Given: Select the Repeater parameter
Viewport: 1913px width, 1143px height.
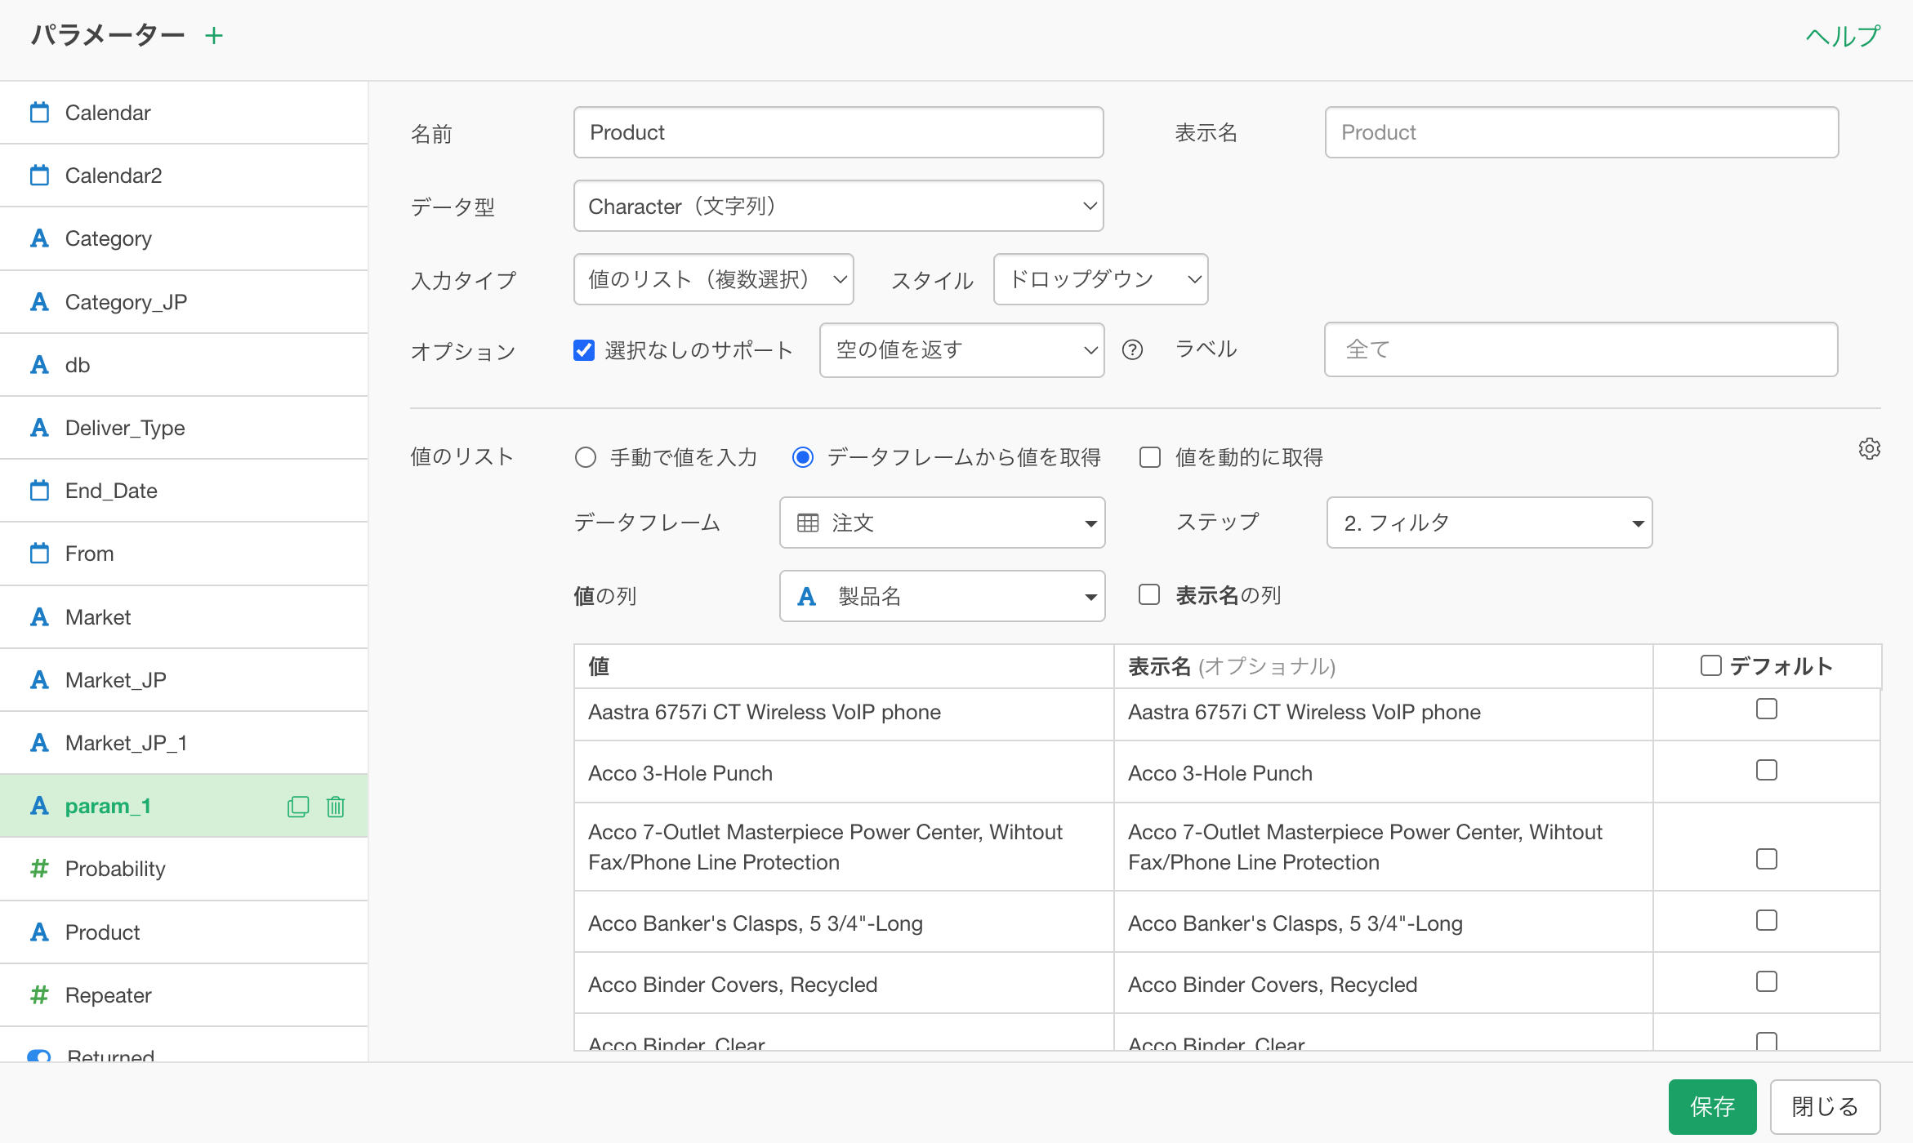Looking at the screenshot, I should [184, 995].
